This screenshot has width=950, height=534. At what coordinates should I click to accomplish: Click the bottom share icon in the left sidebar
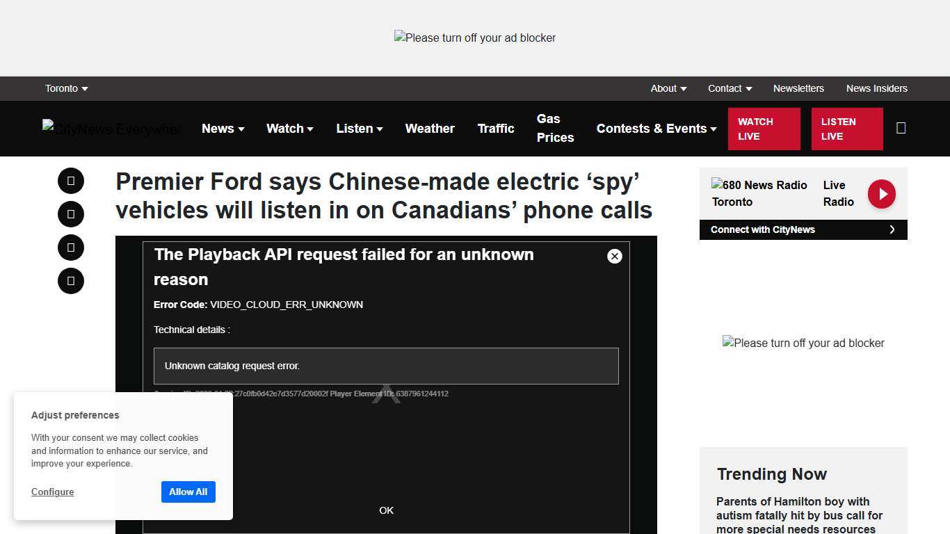(70, 281)
